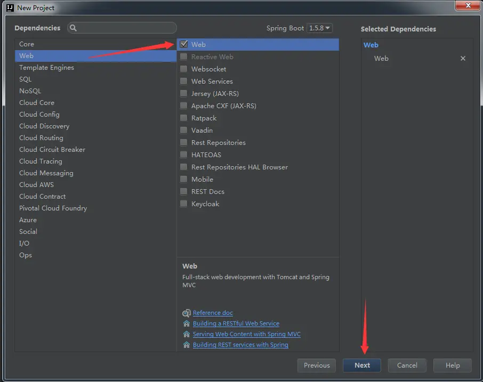Select the Social category
Screen dimensions: 483x382
tap(95, 231)
